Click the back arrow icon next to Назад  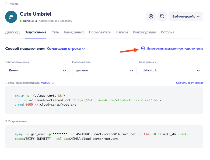click(x=6, y=4)
